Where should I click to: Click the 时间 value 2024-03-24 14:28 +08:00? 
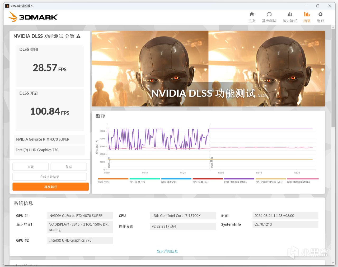click(285, 216)
